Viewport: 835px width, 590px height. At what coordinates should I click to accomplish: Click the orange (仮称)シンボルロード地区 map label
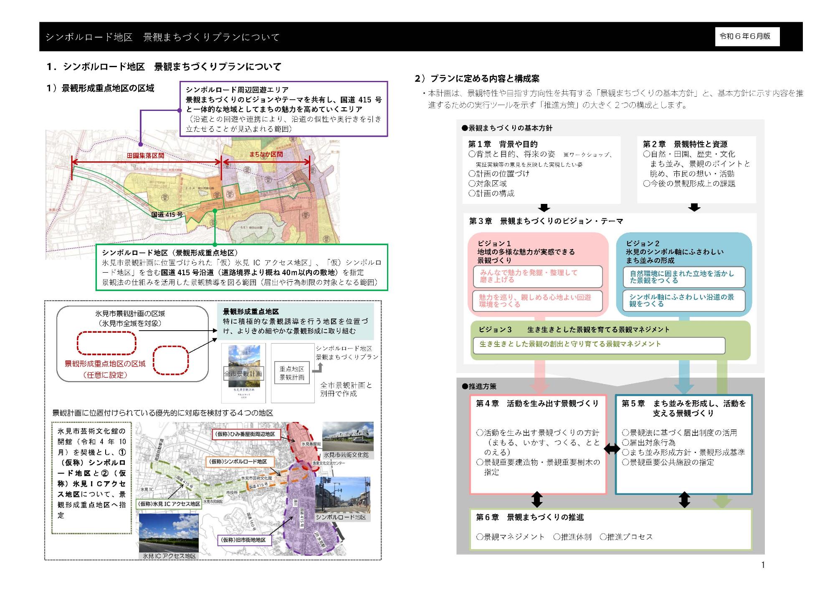coord(240,462)
